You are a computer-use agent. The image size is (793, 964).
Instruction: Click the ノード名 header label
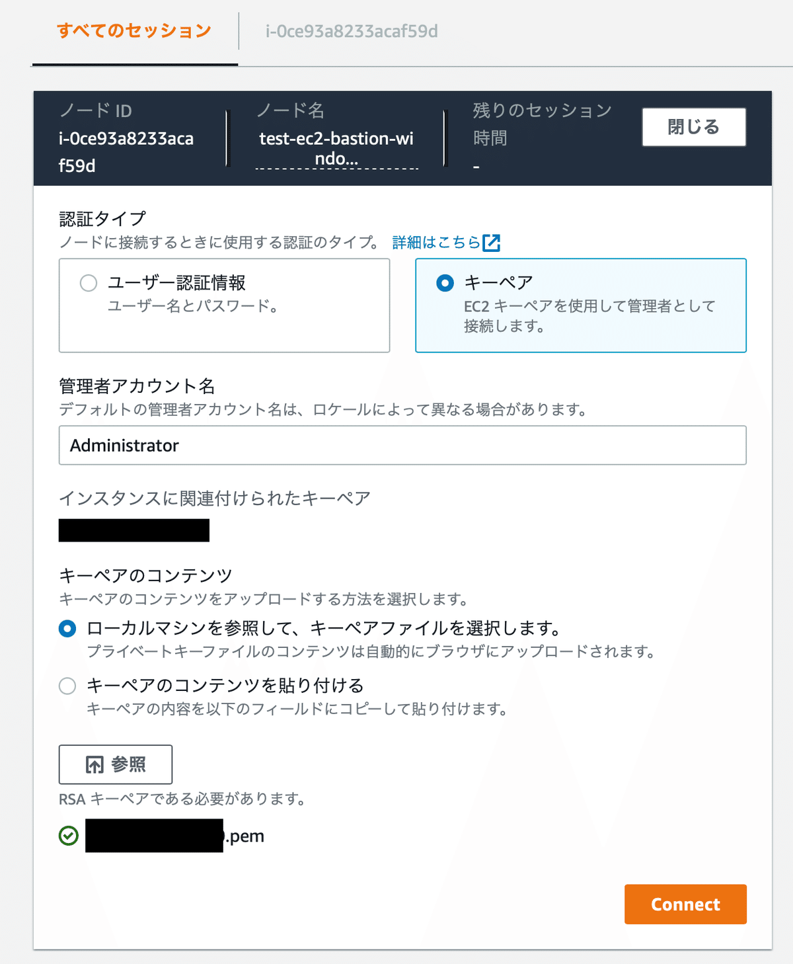(290, 110)
